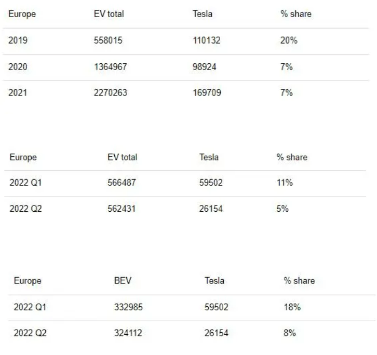The width and height of the screenshot is (377, 355).
Task: Click the 2022 Q1 EV total 566487
Action: [122, 182]
